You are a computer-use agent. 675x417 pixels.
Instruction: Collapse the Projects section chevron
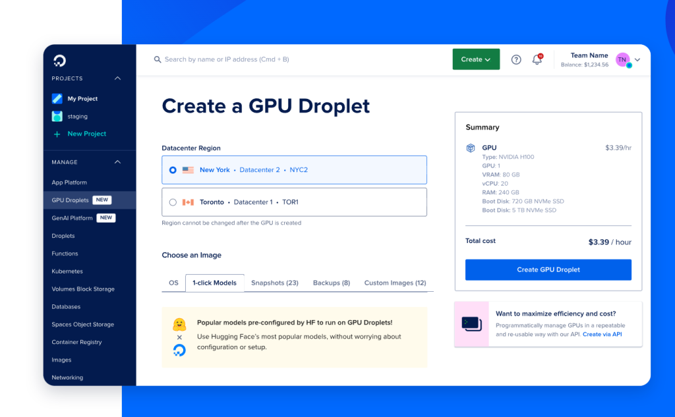117,78
